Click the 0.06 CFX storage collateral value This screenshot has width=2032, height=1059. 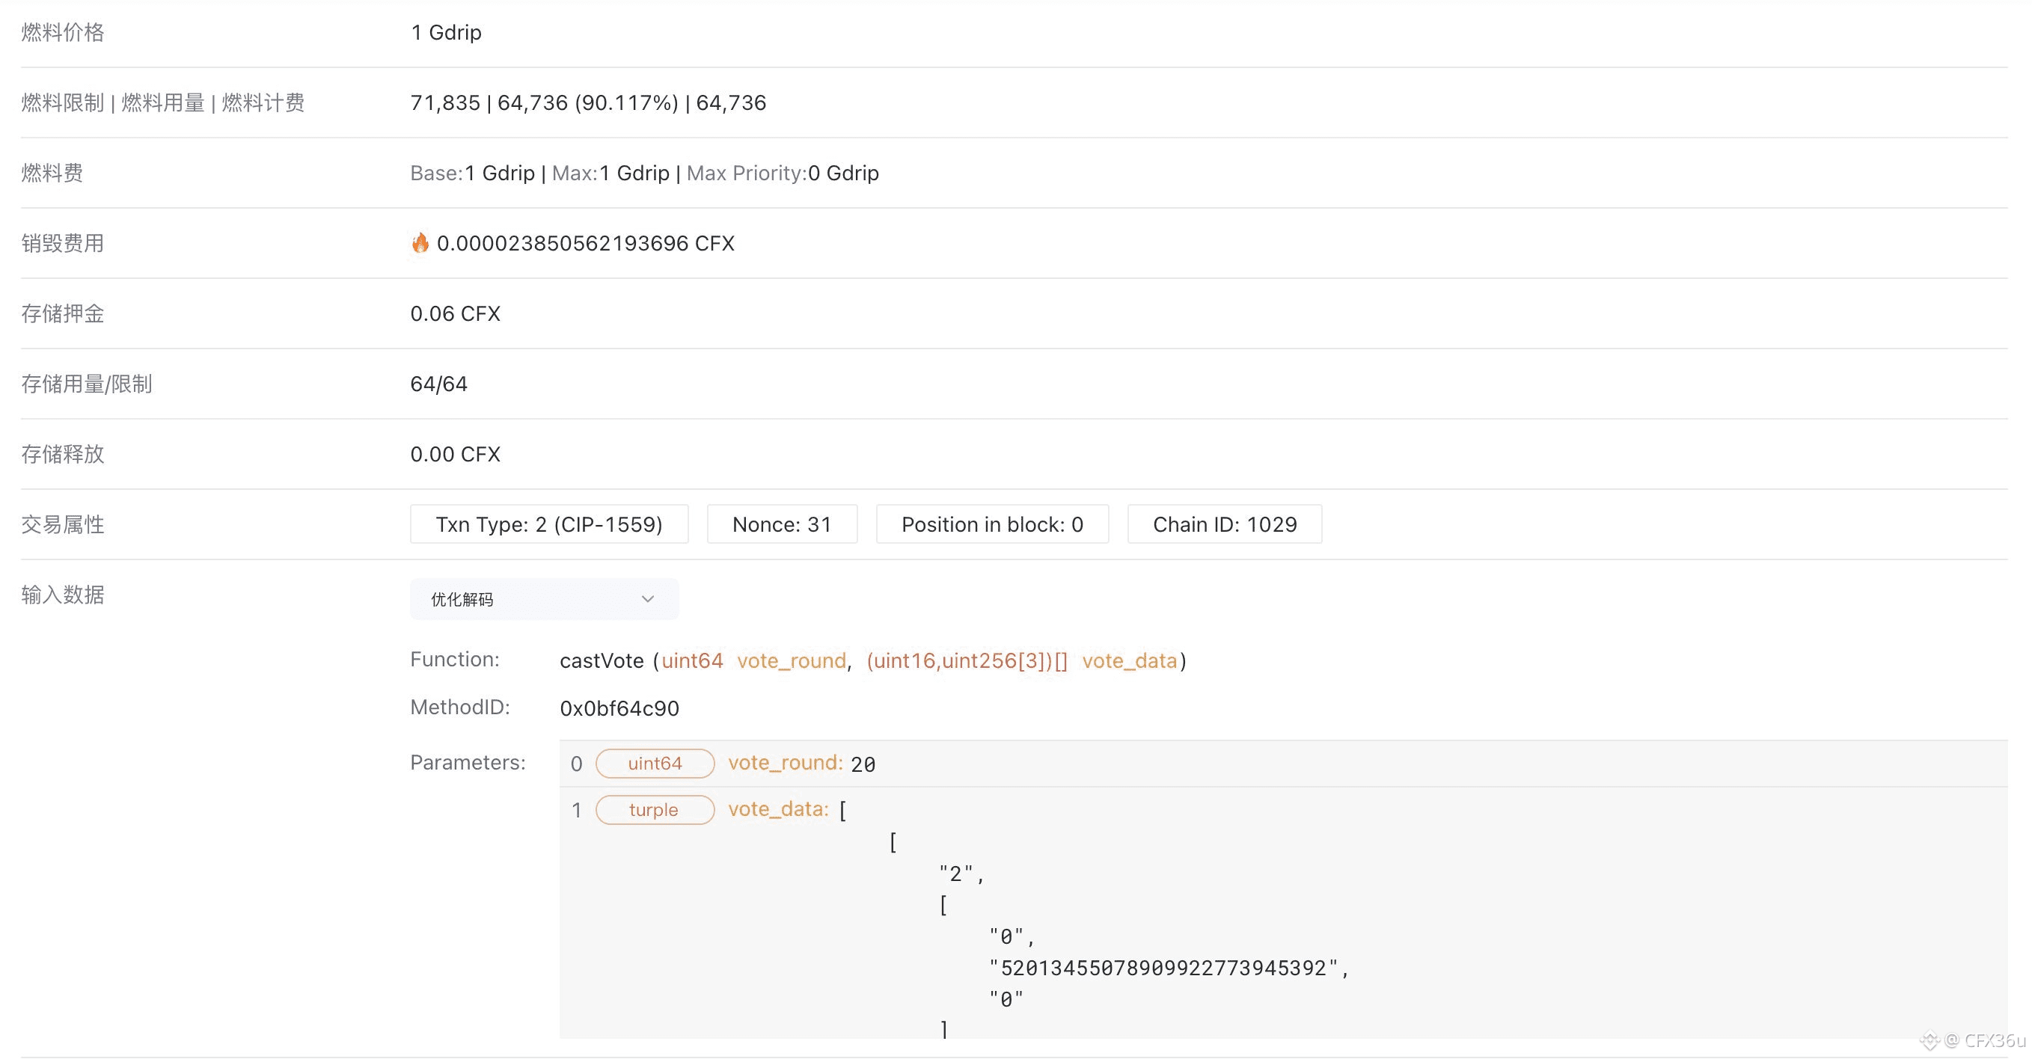[455, 314]
